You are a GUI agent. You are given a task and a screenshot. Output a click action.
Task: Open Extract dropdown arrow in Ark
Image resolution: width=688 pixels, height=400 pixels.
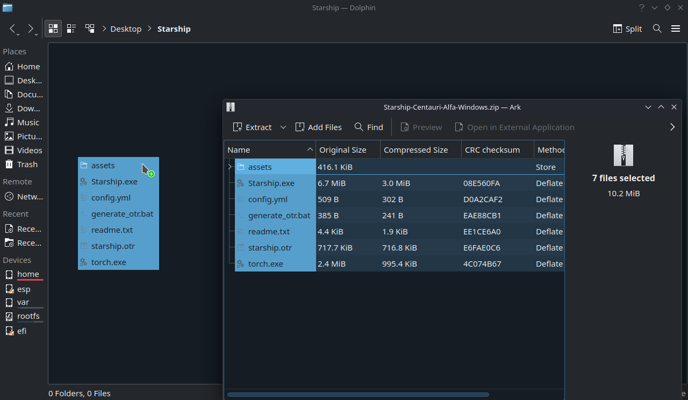click(283, 127)
